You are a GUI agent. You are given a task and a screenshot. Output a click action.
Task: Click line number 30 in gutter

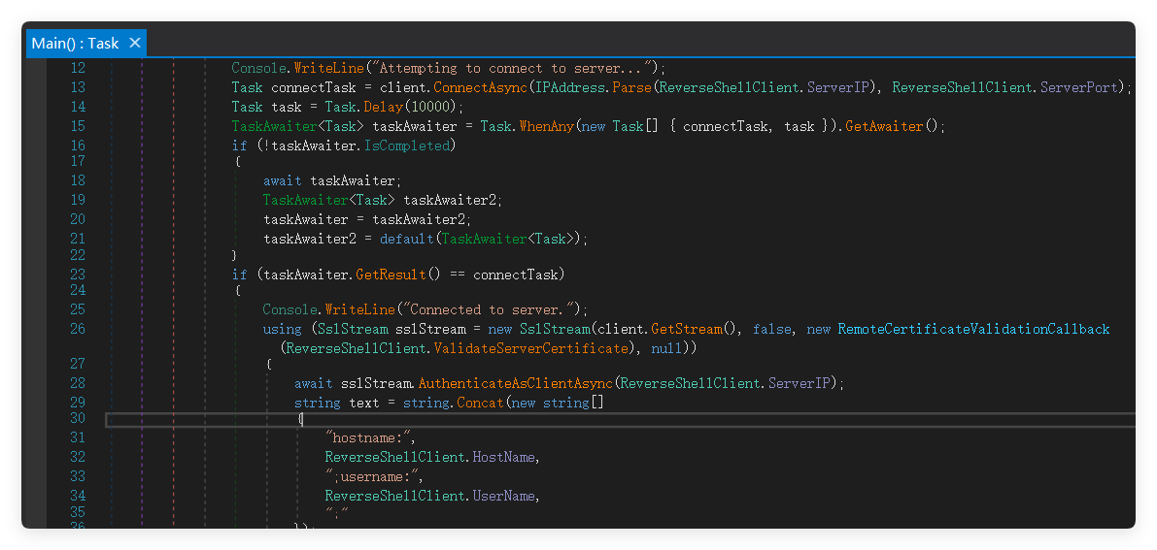pos(77,418)
